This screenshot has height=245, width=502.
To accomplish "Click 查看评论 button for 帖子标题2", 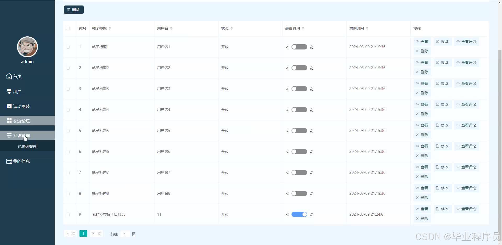I will (466, 62).
